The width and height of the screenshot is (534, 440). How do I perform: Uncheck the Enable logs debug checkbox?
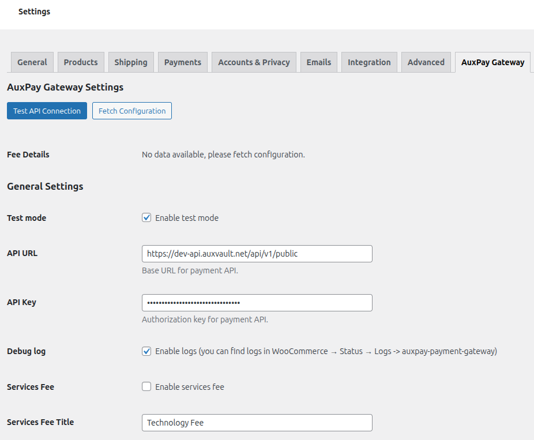click(146, 351)
